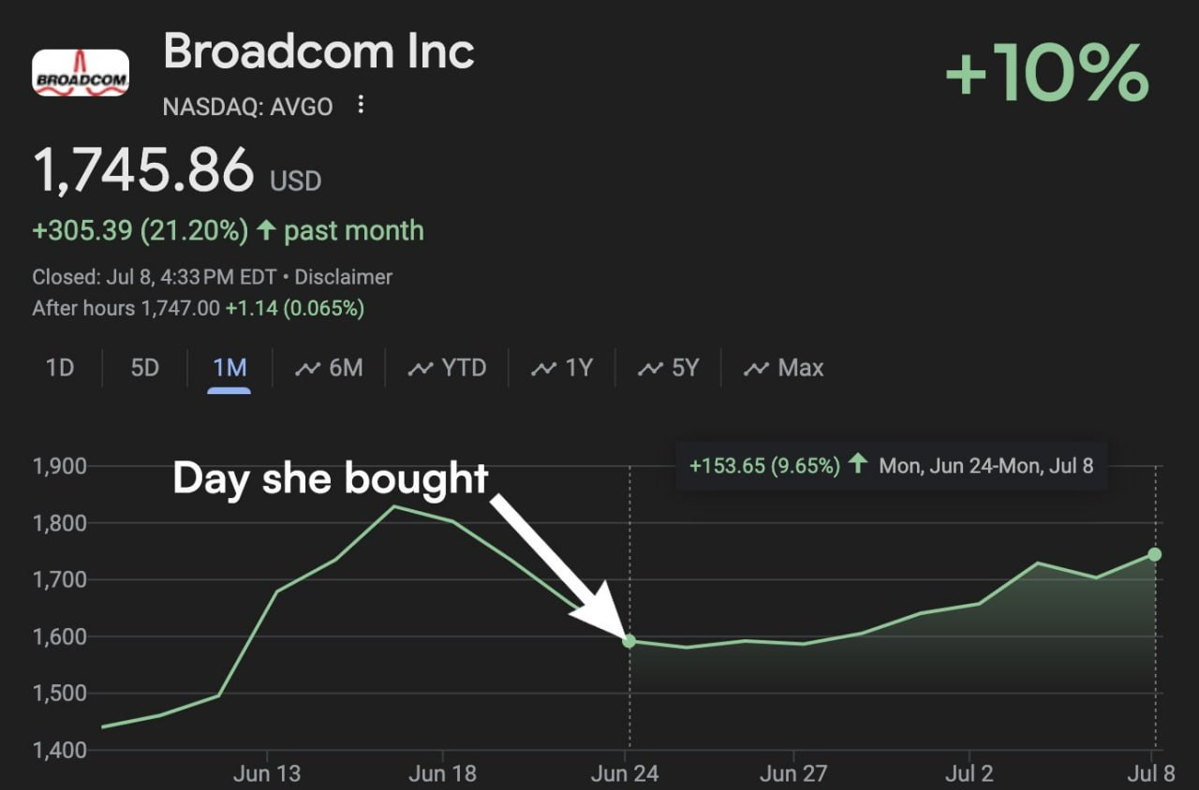Click the Jun 18 date axis label

click(442, 774)
